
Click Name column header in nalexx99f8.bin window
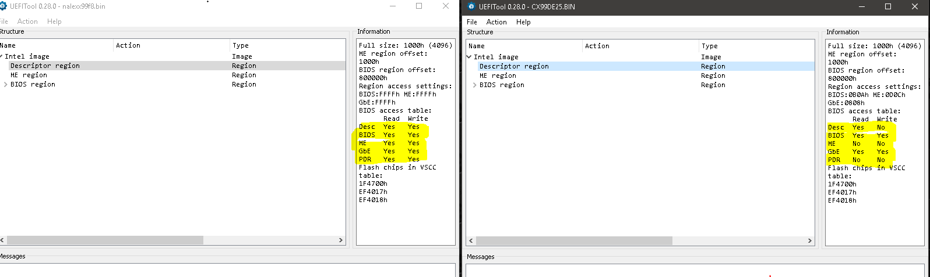point(57,45)
